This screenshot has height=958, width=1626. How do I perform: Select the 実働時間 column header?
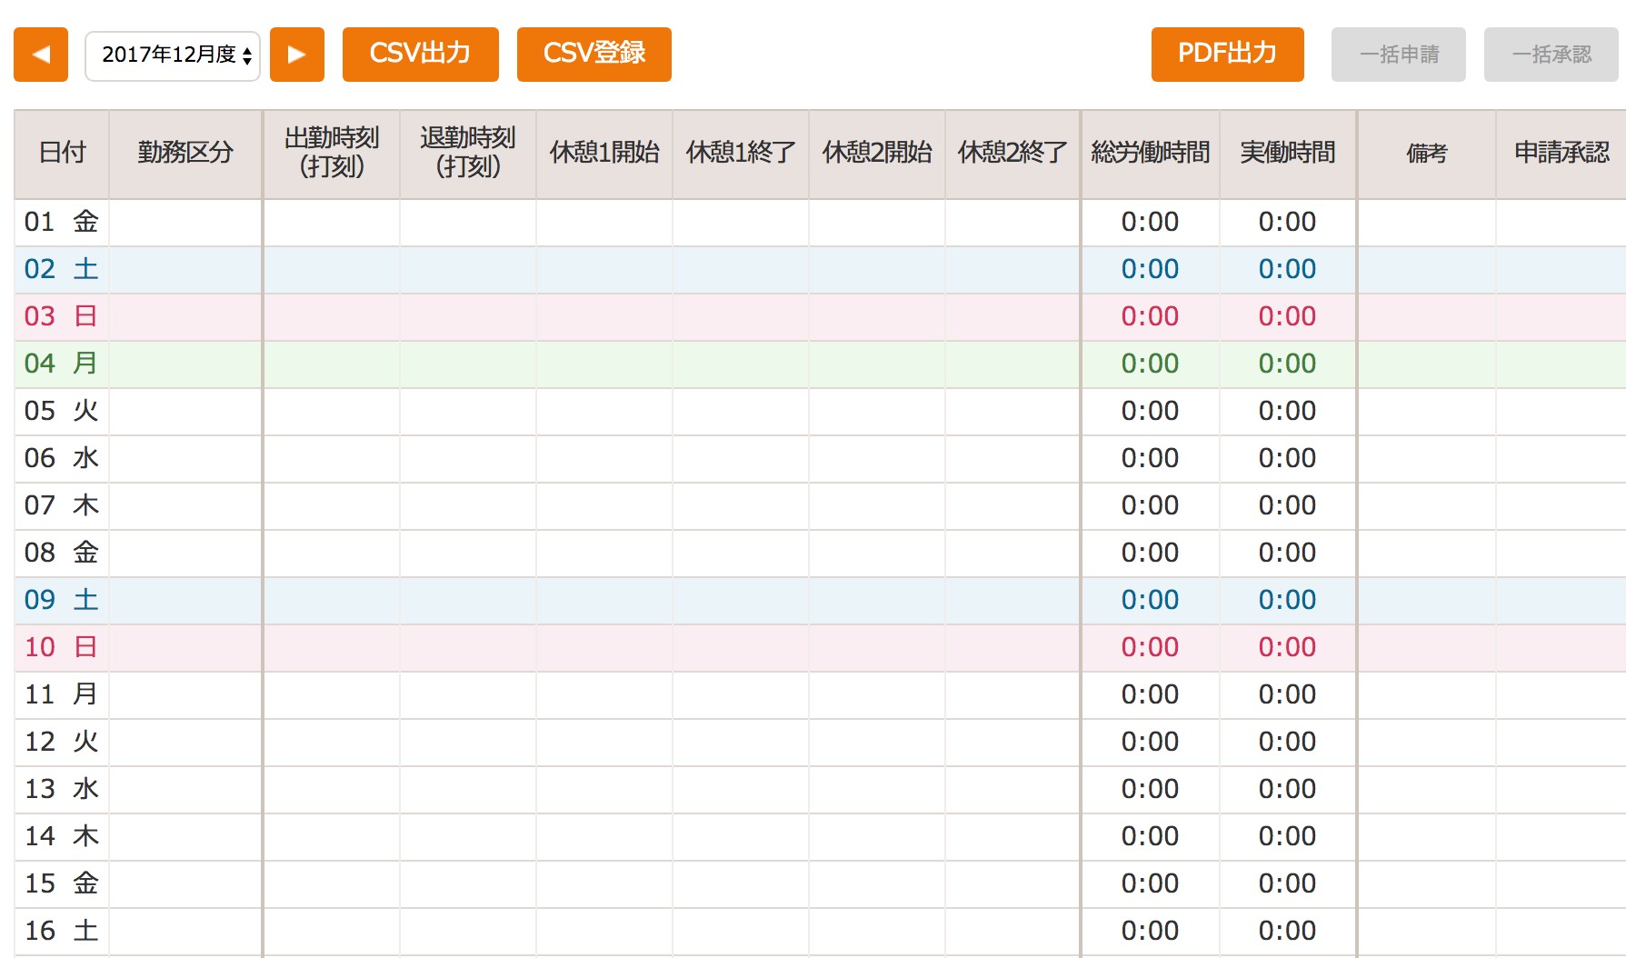[1288, 154]
